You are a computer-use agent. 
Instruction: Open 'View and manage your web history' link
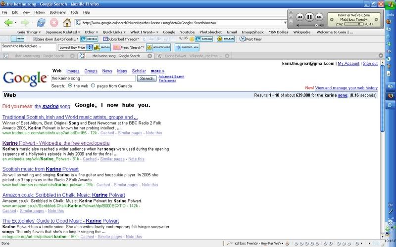[x=346, y=88]
